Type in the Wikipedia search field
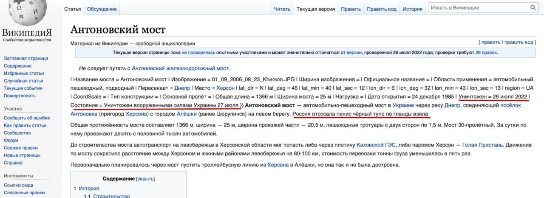The width and height of the screenshot is (544, 198). (x=478, y=8)
